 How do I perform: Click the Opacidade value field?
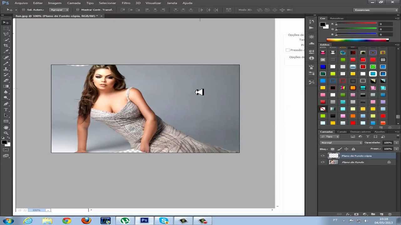388,142
